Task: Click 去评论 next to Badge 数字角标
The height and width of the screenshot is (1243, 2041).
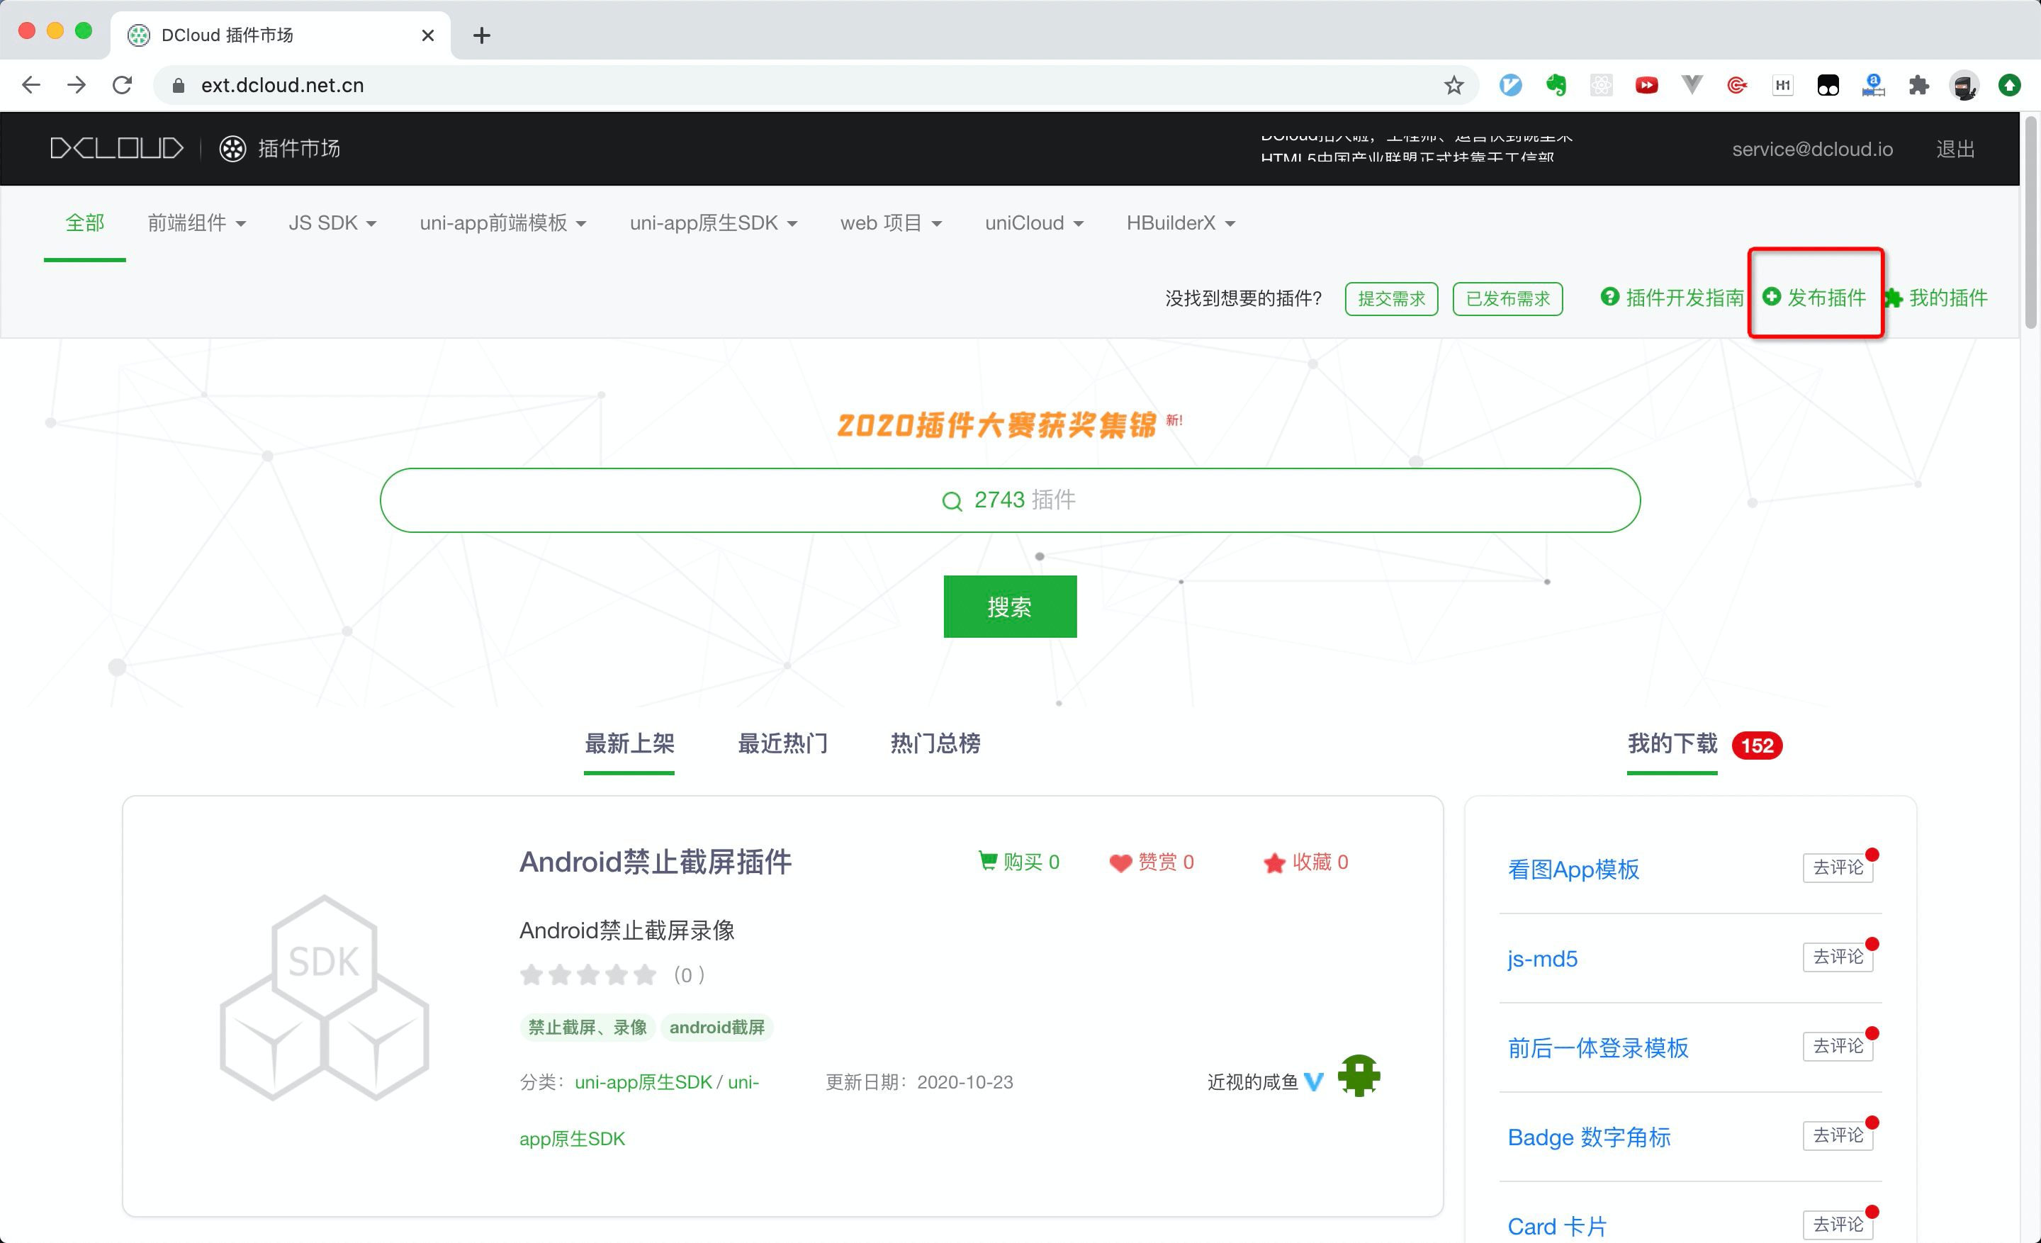Action: point(1838,1135)
